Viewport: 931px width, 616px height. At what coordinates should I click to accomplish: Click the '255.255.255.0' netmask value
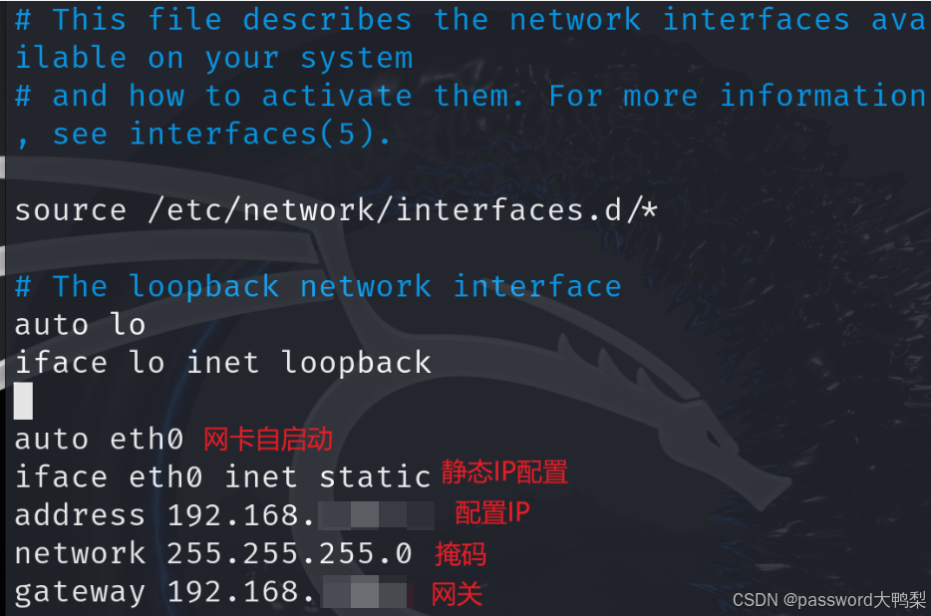click(289, 554)
